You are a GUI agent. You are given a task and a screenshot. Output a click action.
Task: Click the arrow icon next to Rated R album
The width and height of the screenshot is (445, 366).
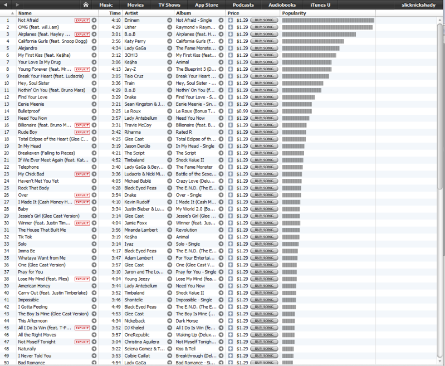coord(221,132)
